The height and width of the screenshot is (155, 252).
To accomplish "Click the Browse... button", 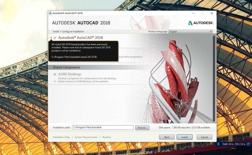I will [142, 128].
